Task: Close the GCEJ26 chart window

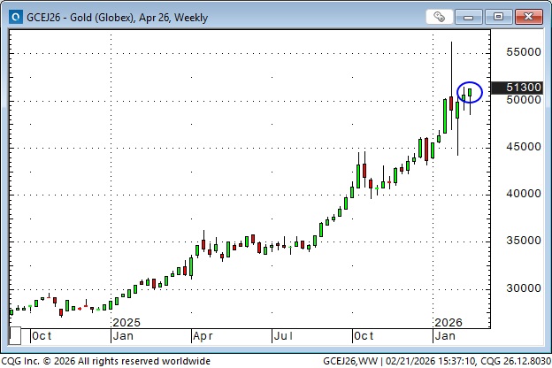Action: coord(526,16)
